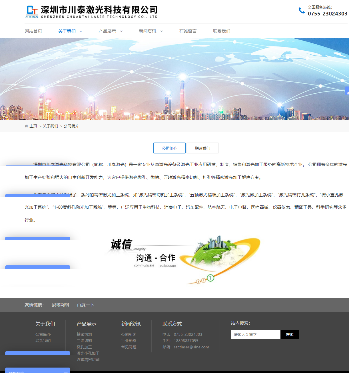Open the 骏域网络 friendly link

click(x=60, y=305)
